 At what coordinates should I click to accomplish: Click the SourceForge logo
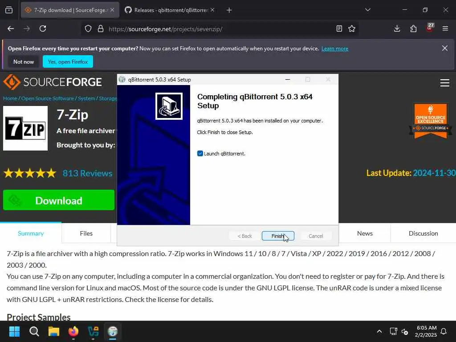click(53, 82)
